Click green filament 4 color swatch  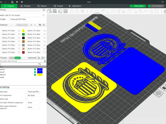coord(23,34)
